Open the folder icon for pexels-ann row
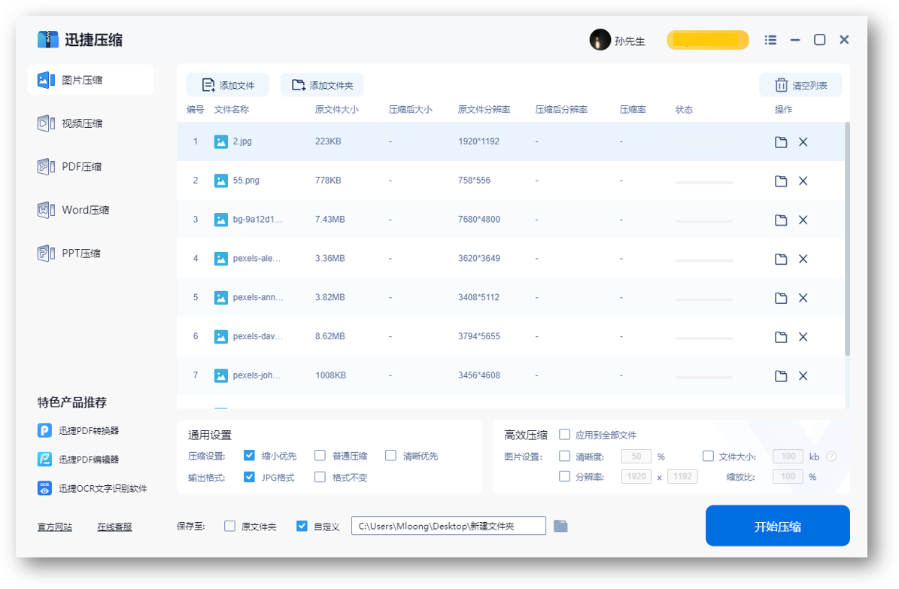The image size is (899, 589). [x=781, y=298]
